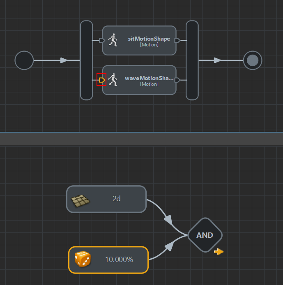Click the output port of sitMotionShape
This screenshot has width=283, height=285.
[177, 40]
